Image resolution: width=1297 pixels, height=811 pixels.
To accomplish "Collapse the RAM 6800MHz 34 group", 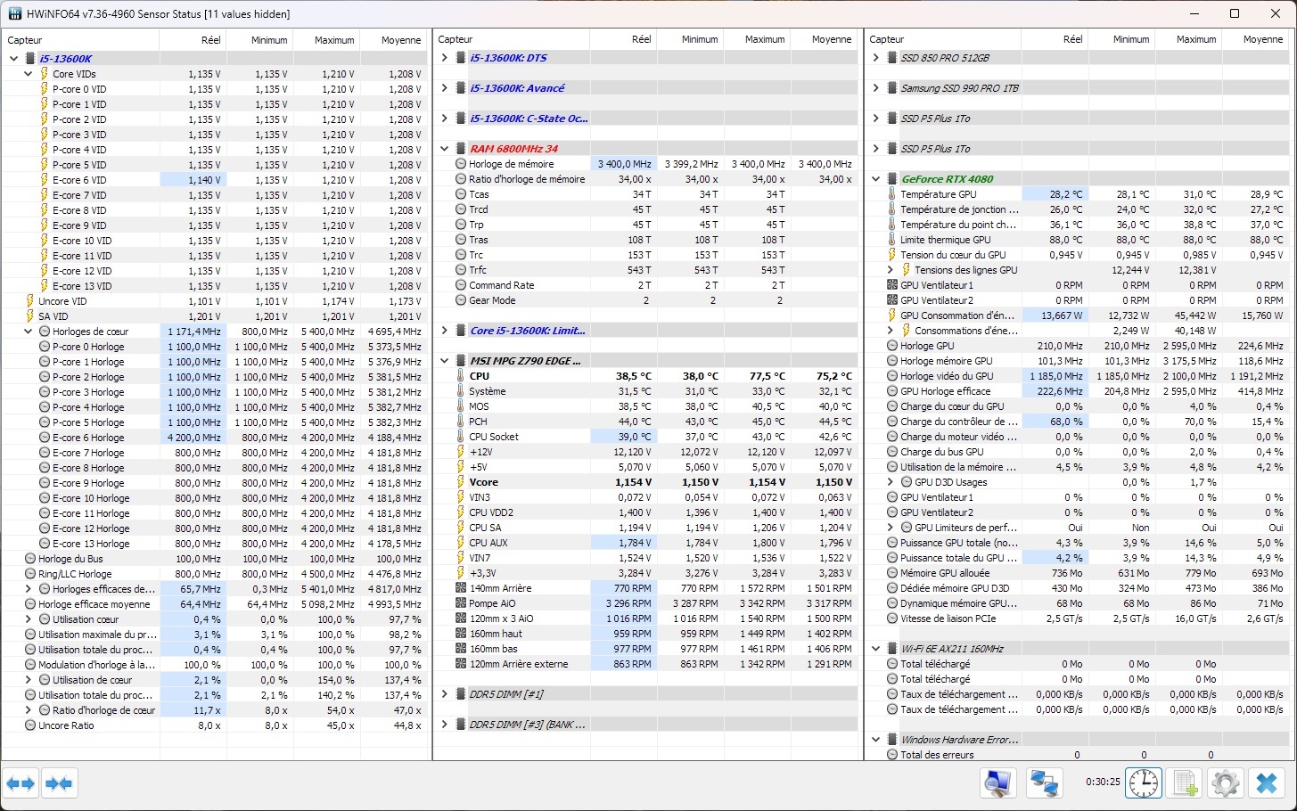I will (445, 149).
